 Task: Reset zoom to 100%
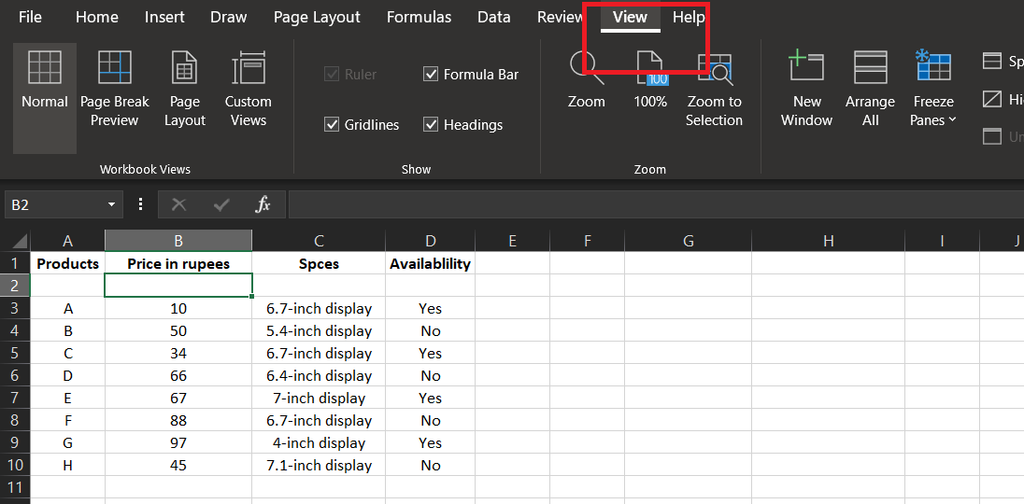pos(649,81)
